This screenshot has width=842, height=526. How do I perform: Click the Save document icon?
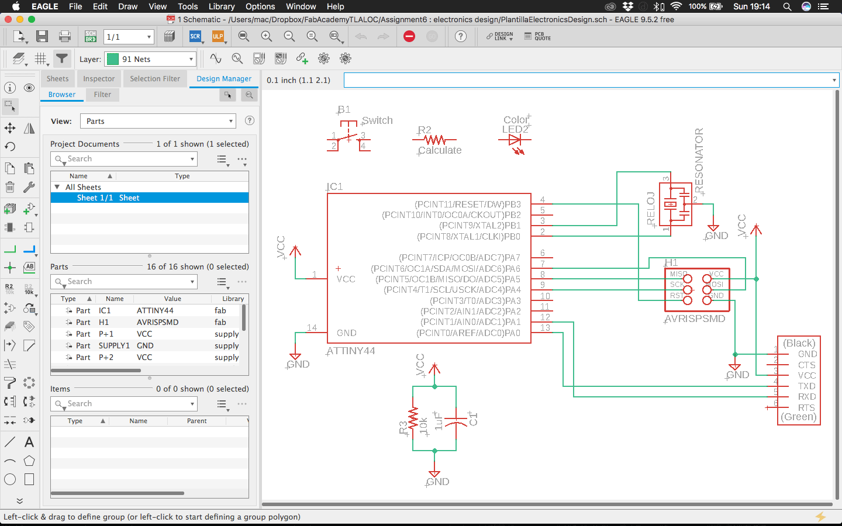coord(42,37)
